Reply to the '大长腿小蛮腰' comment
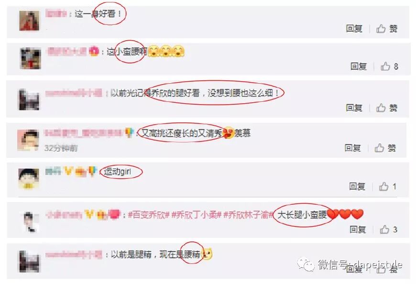Image resolution: width=416 pixels, height=284 pixels. [358, 229]
